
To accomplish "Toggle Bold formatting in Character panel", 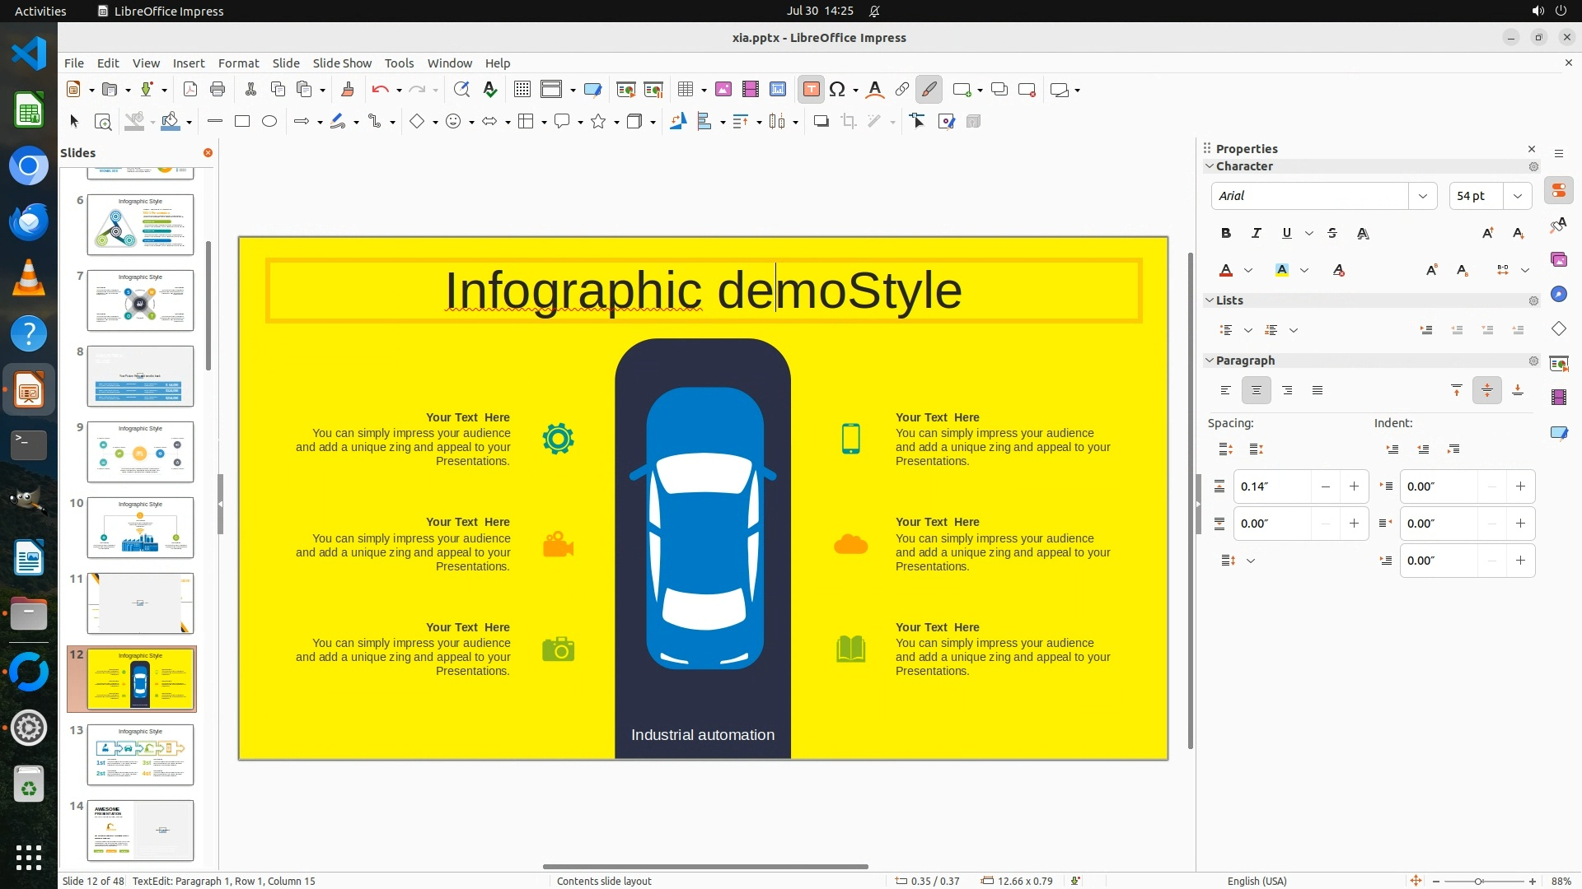I will tap(1226, 234).
